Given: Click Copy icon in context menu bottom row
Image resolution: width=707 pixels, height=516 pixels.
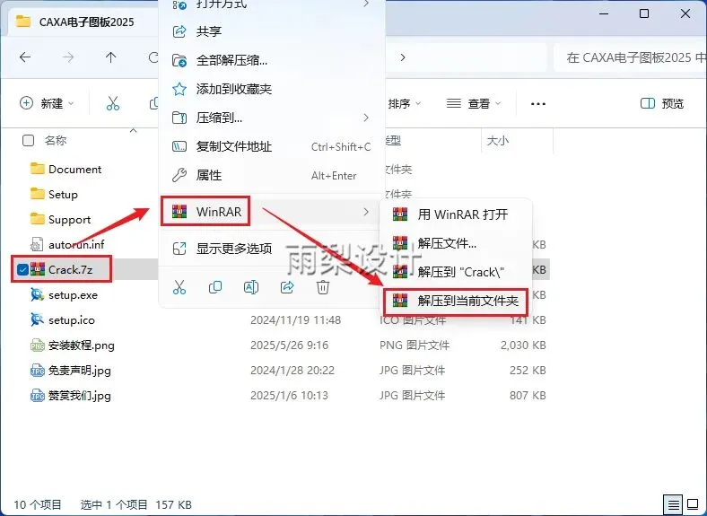Looking at the screenshot, I should pos(215,287).
